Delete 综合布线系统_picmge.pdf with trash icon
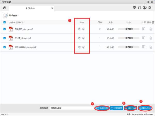 click(x=151, y=47)
